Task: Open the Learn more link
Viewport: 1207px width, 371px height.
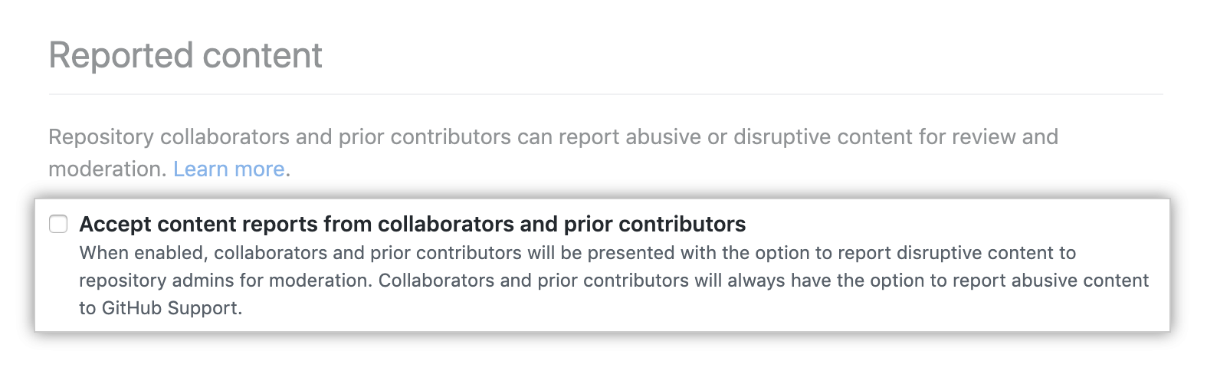Action: [x=228, y=169]
